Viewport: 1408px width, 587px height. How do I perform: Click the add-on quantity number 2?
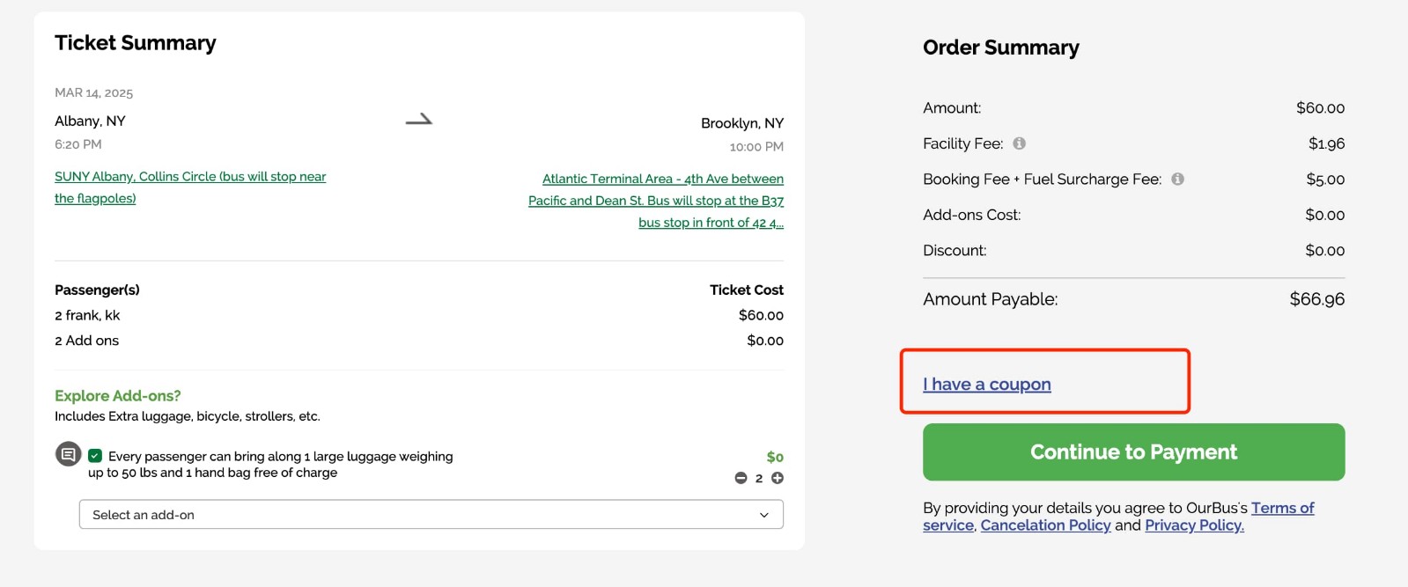758,478
